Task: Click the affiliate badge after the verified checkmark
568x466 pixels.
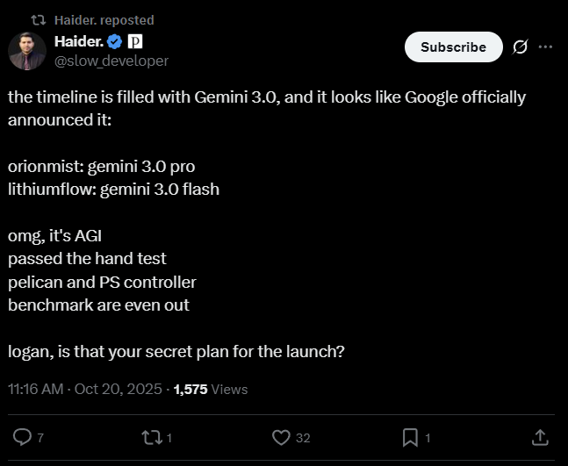Action: 135,41
